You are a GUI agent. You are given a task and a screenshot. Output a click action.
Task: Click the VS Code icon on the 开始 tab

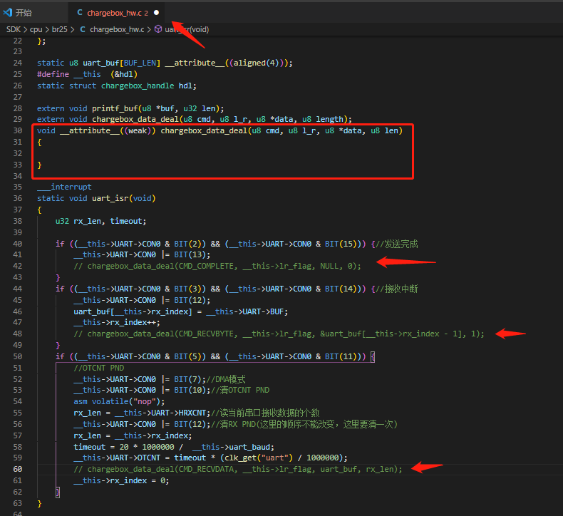tap(8, 13)
